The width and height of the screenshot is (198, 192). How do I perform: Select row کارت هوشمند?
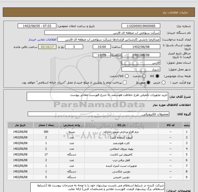pos(99,143)
